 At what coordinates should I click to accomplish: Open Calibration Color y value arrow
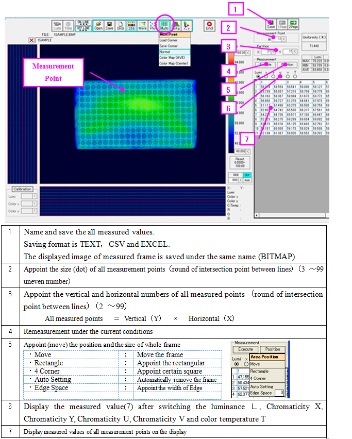(35, 211)
